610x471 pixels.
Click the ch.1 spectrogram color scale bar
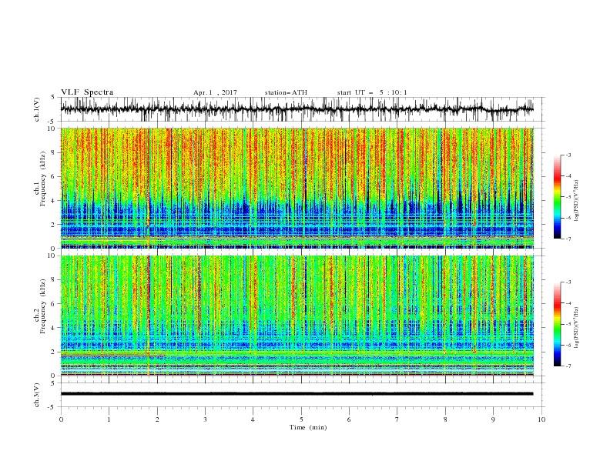coord(557,197)
